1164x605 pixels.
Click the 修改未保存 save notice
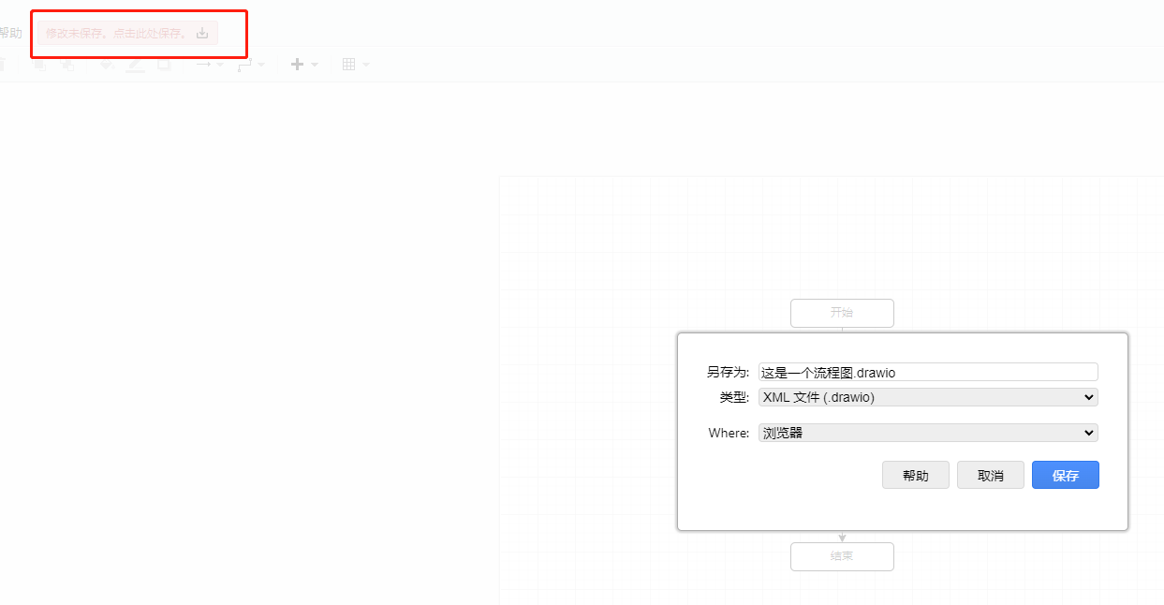click(x=116, y=33)
